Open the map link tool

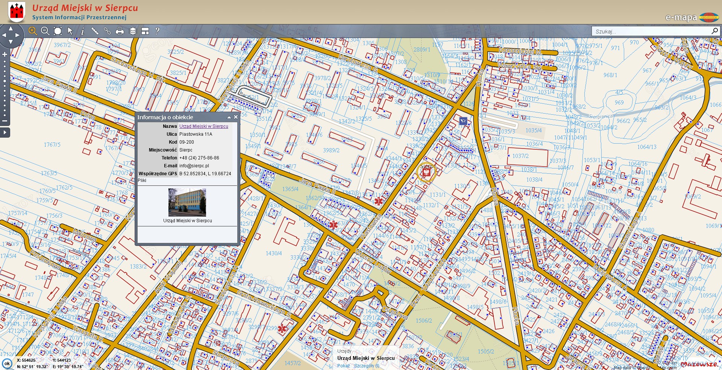pyautogui.click(x=107, y=31)
